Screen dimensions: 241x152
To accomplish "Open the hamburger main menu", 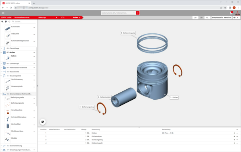I will click(3, 13).
